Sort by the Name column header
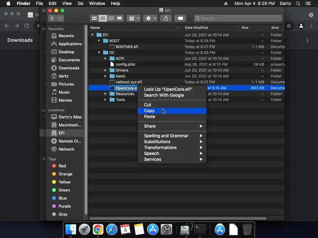The image size is (318, 238). pyautogui.click(x=135, y=28)
